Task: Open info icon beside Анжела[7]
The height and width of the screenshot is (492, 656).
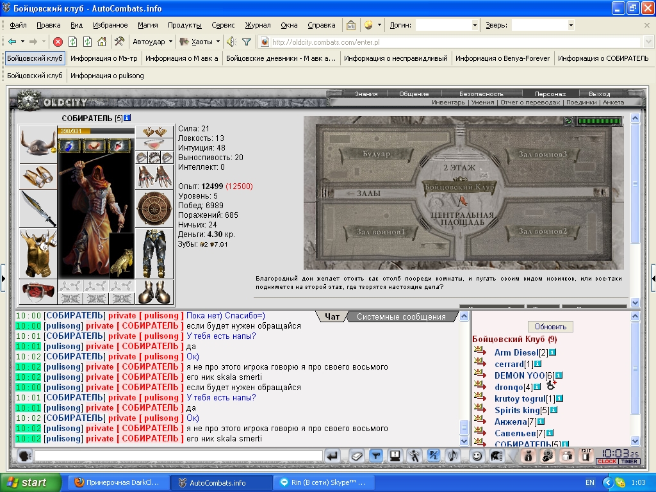Action: point(541,422)
